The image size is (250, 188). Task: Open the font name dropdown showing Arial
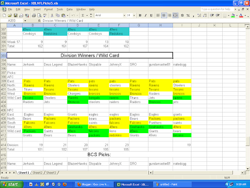point(124,15)
